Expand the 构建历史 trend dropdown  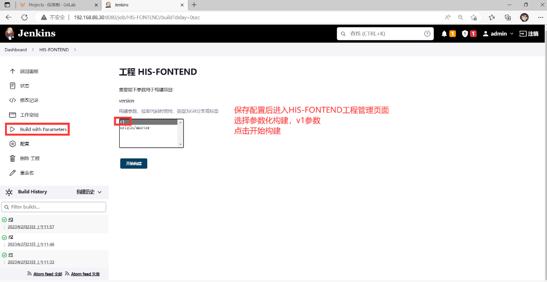click(100, 192)
